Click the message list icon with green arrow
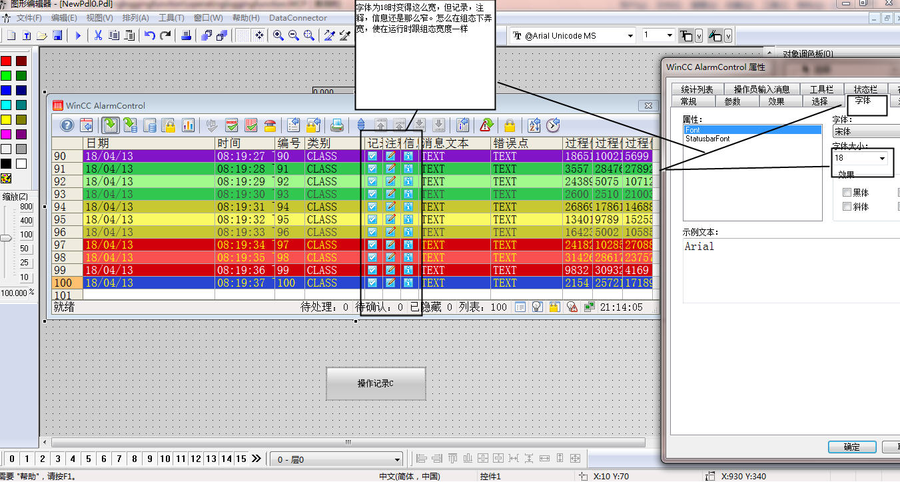Viewport: 900px width, 482px height. [111, 125]
